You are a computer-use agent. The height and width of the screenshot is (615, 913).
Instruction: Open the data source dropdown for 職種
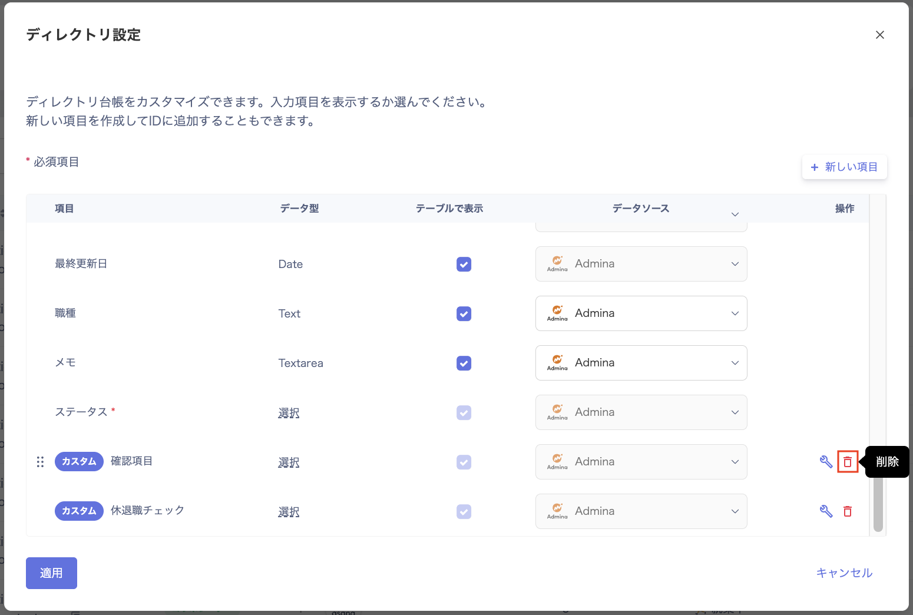coord(735,313)
